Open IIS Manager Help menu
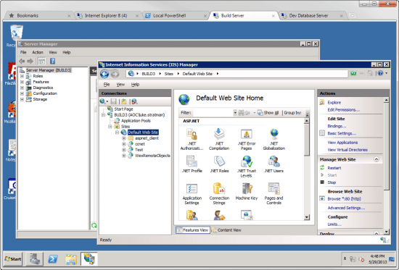399x270 pixels. point(135,84)
